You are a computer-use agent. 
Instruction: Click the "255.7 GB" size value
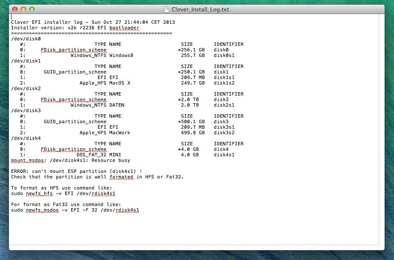pyautogui.click(x=193, y=55)
